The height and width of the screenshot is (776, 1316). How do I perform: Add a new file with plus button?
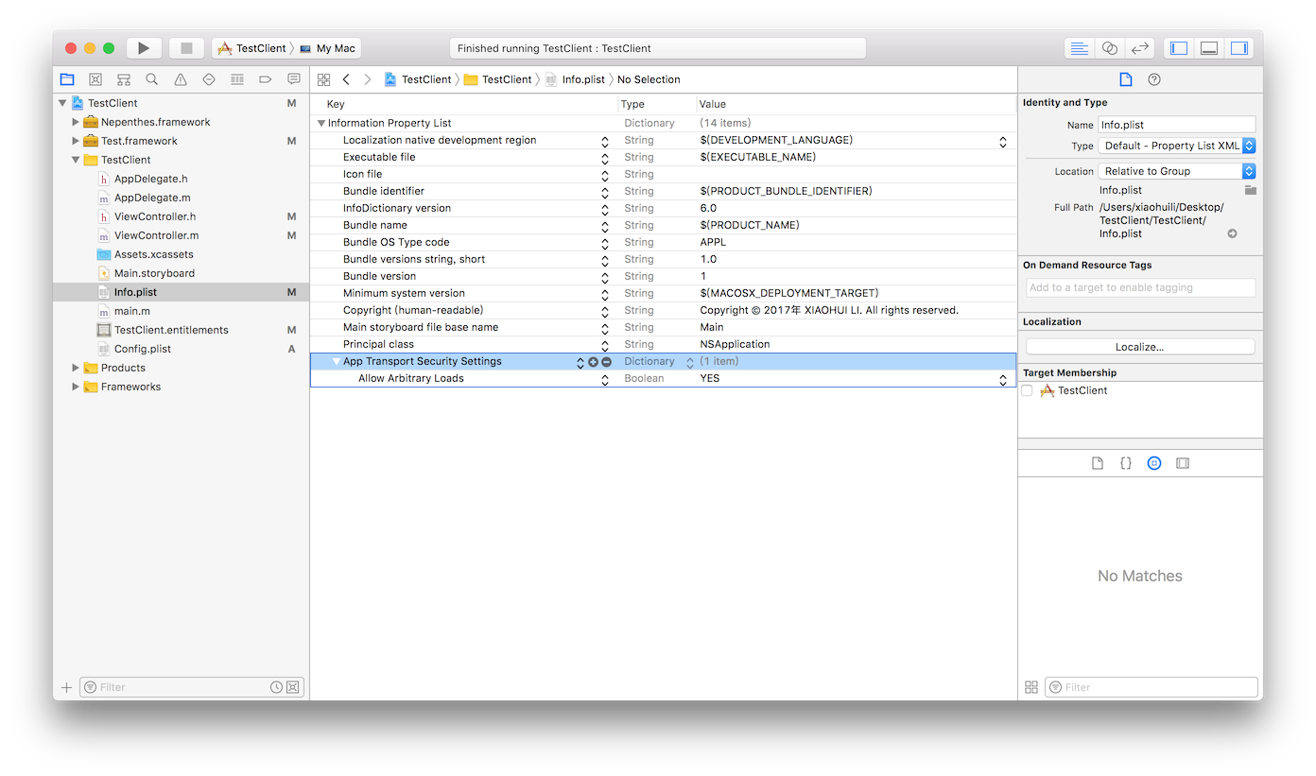[x=66, y=687]
